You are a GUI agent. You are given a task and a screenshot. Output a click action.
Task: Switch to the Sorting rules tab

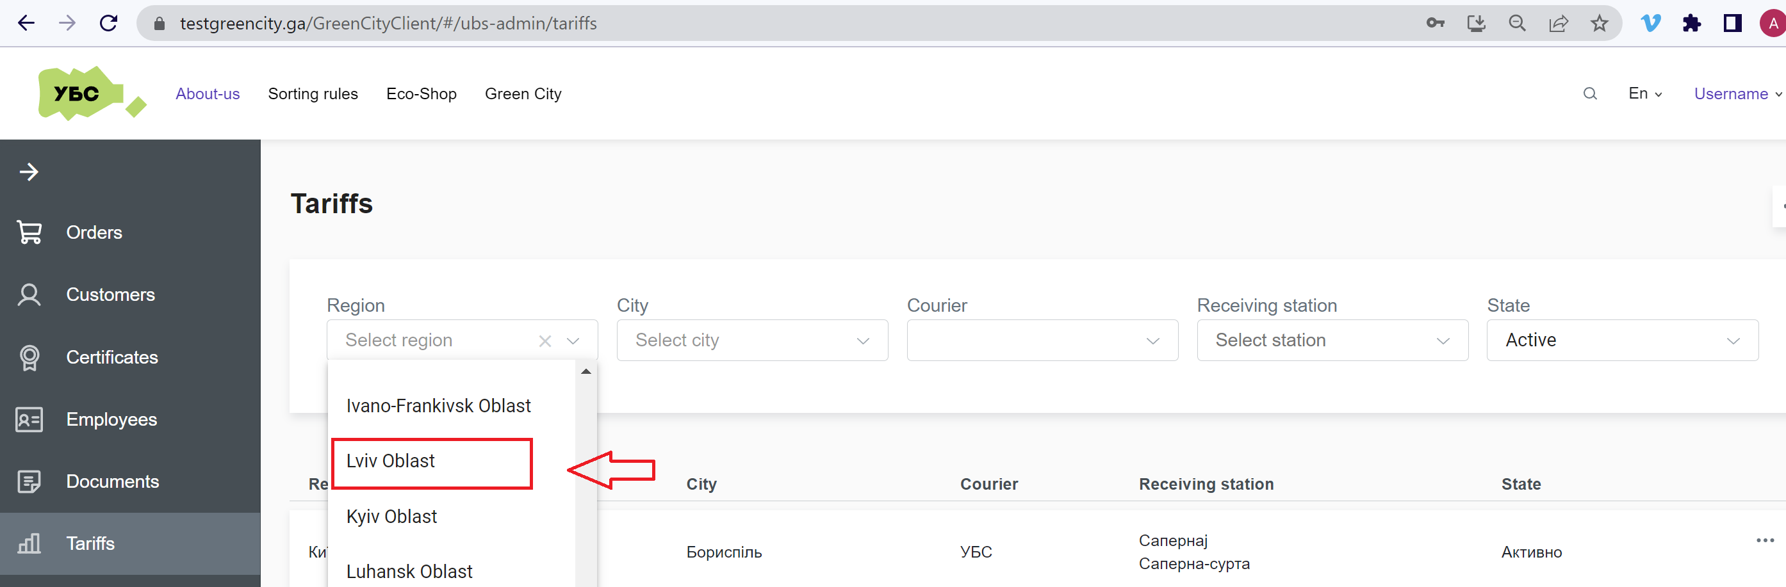(313, 93)
